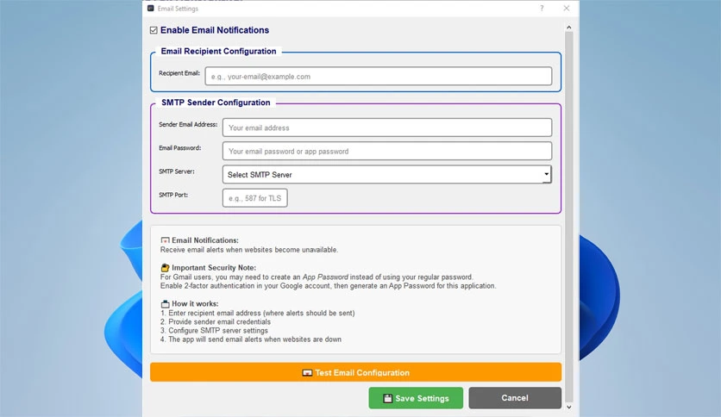Viewport: 721px width, 417px height.
Task: Open the Select SMTP Server dropdown
Action: pyautogui.click(x=387, y=175)
